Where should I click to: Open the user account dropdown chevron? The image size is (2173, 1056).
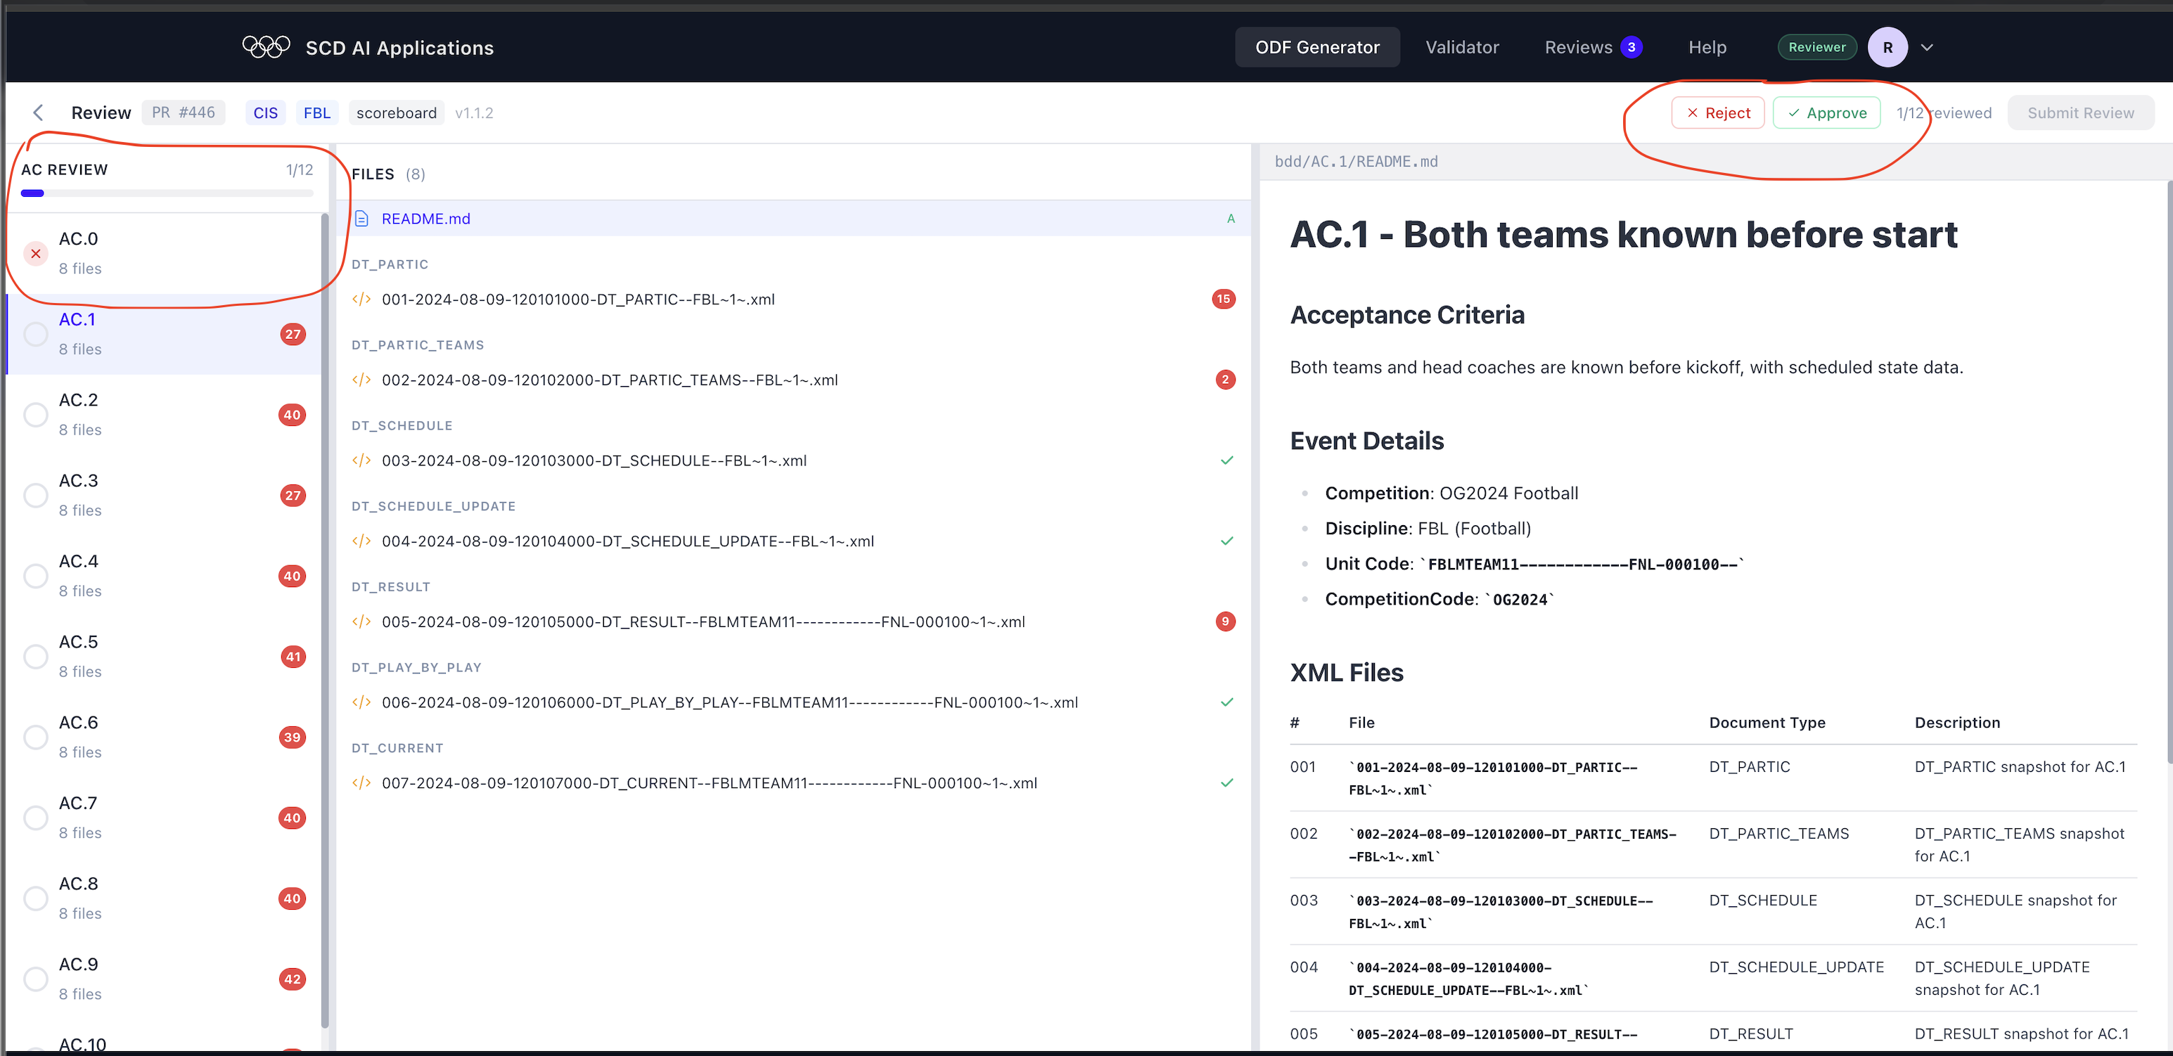pyautogui.click(x=1927, y=47)
